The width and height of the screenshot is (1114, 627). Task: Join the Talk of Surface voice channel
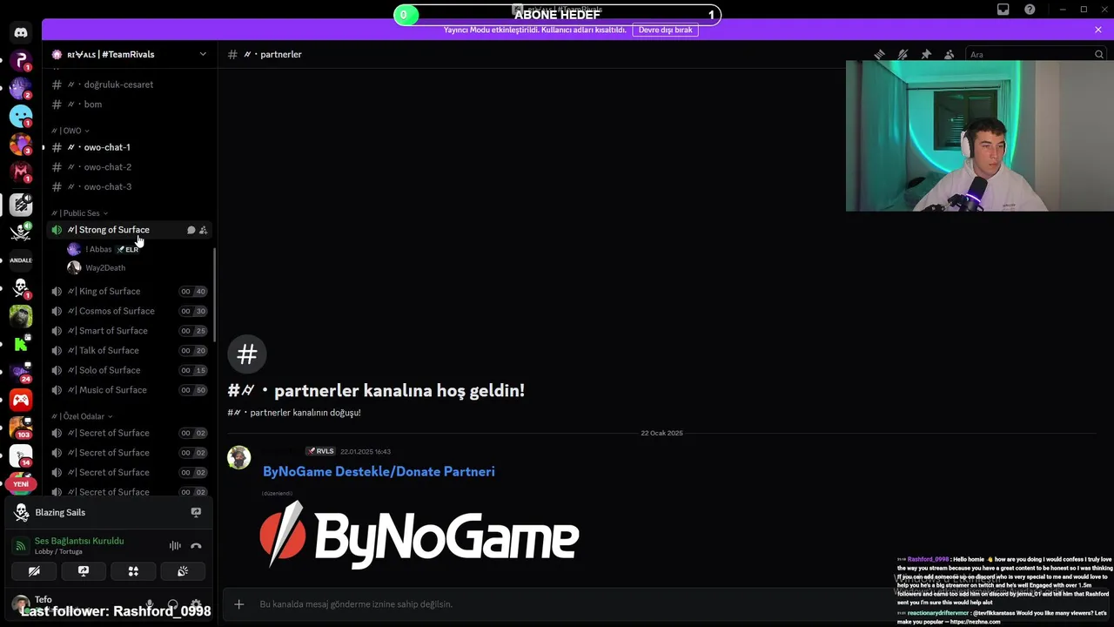pyautogui.click(x=129, y=350)
